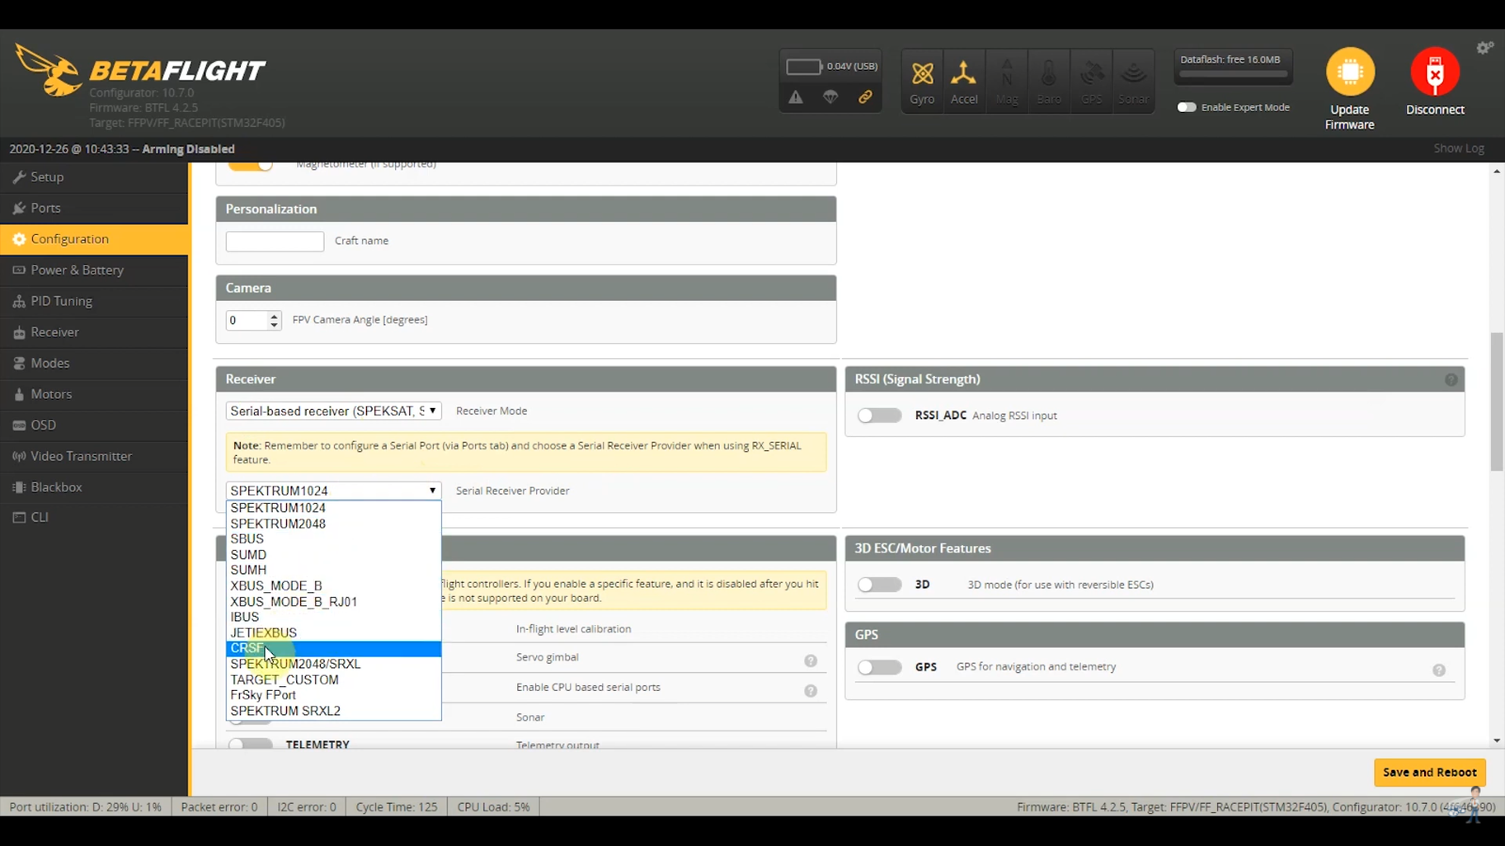This screenshot has width=1505, height=846.
Task: Click the Save and Reboot button
Action: (x=1429, y=772)
